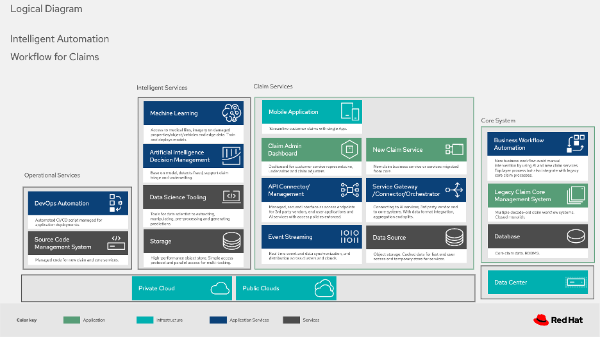This screenshot has height=337, width=600.
Task: Click the Service Gateway arrows icon
Action: pyautogui.click(x=454, y=190)
